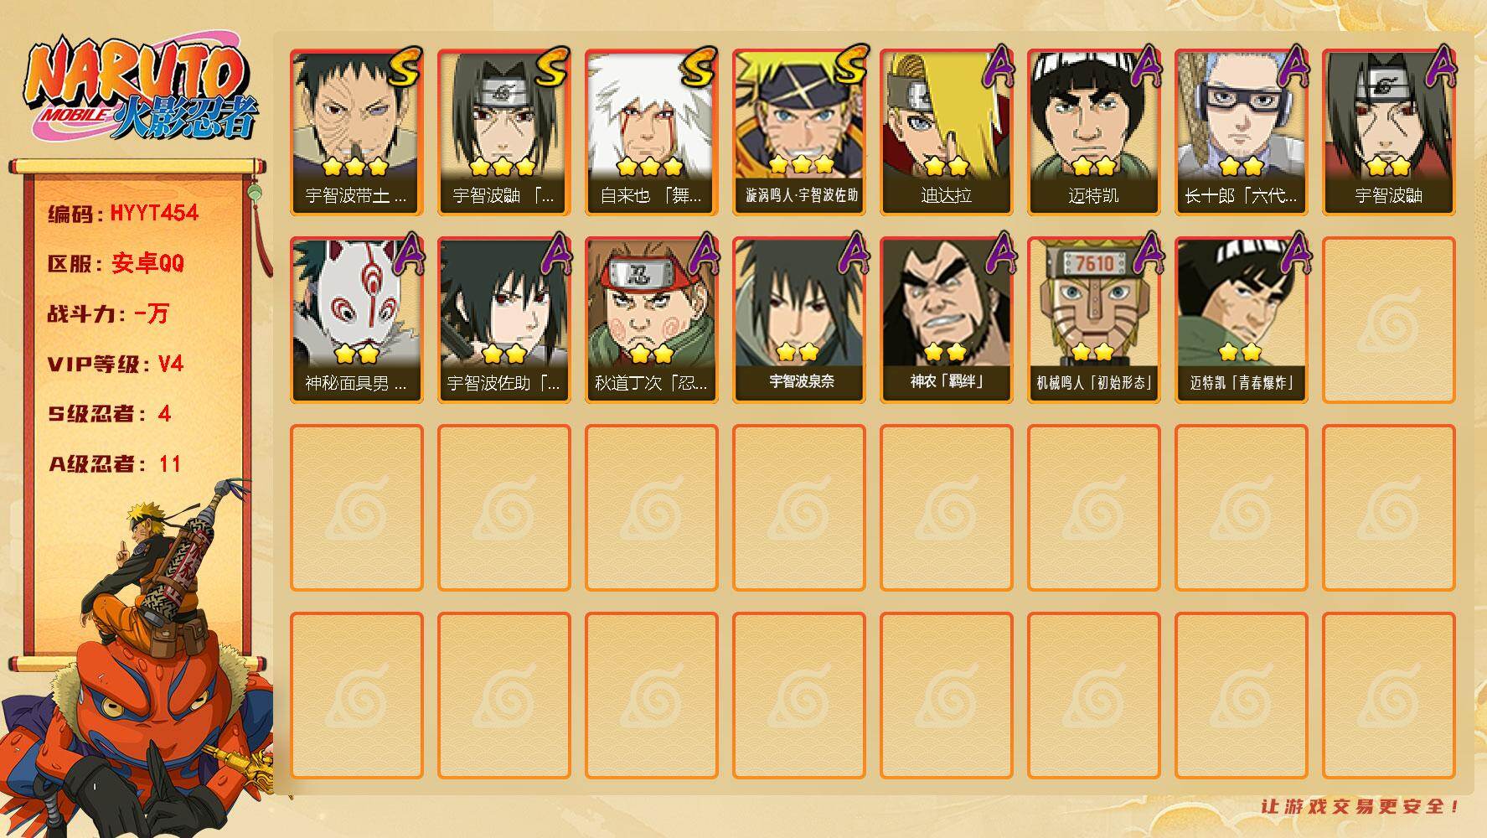Click the 宇智波泉奈 ninja card
1487x838 pixels.
click(799, 320)
